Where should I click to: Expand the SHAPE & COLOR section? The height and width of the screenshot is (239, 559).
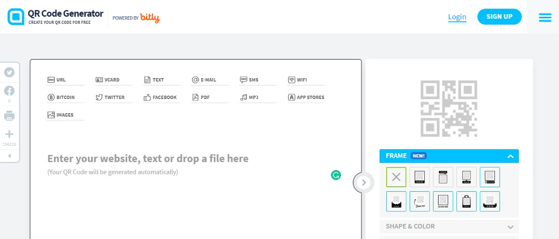coord(449,226)
